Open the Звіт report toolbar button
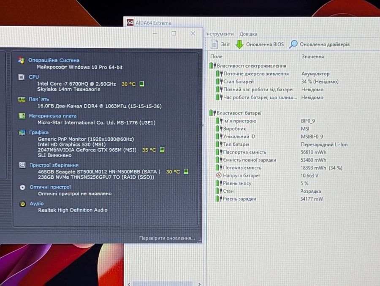Viewport: 380px width, 286px height. tap(220, 44)
